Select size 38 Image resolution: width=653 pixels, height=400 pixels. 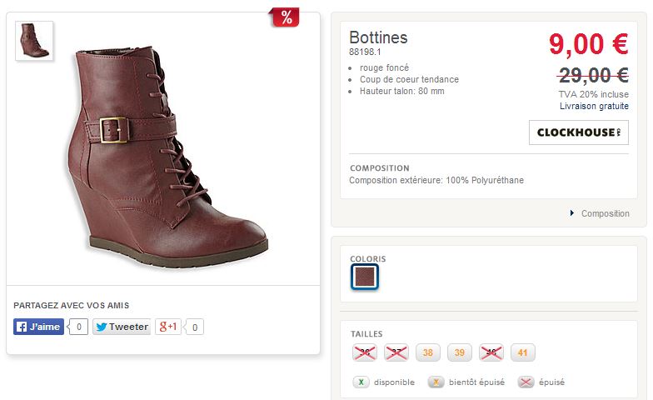428,352
